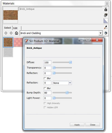The width and height of the screenshot is (112, 133).
Task: Click the home In Model icon
Action: 17,33
